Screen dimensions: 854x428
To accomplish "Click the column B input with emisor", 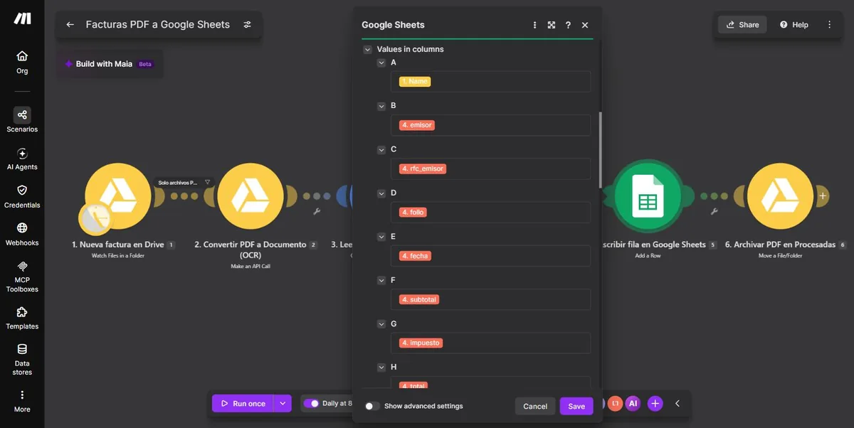I will coord(491,125).
